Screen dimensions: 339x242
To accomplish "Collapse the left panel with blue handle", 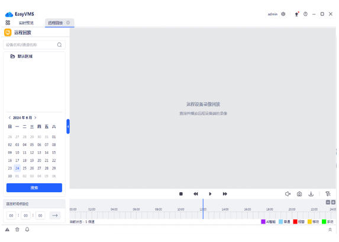I will [68, 126].
